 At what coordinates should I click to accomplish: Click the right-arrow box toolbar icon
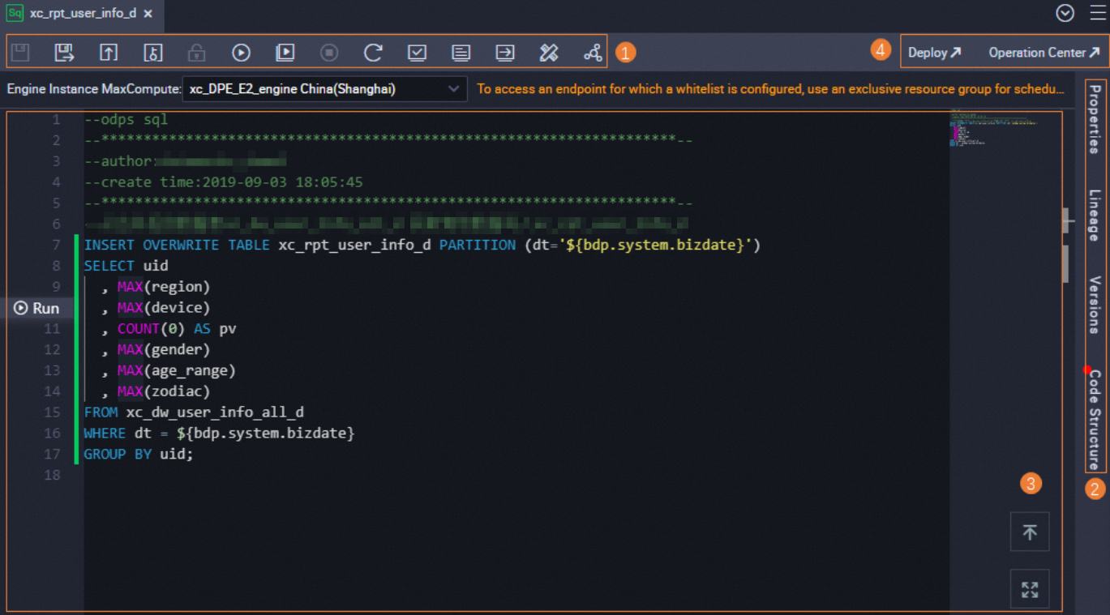(x=504, y=53)
